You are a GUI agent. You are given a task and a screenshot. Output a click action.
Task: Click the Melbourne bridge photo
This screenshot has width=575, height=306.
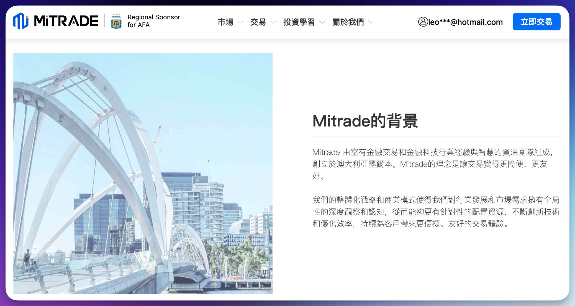143,173
